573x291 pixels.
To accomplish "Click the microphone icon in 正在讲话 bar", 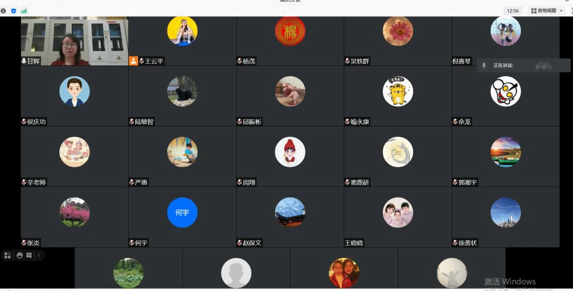I will [484, 65].
